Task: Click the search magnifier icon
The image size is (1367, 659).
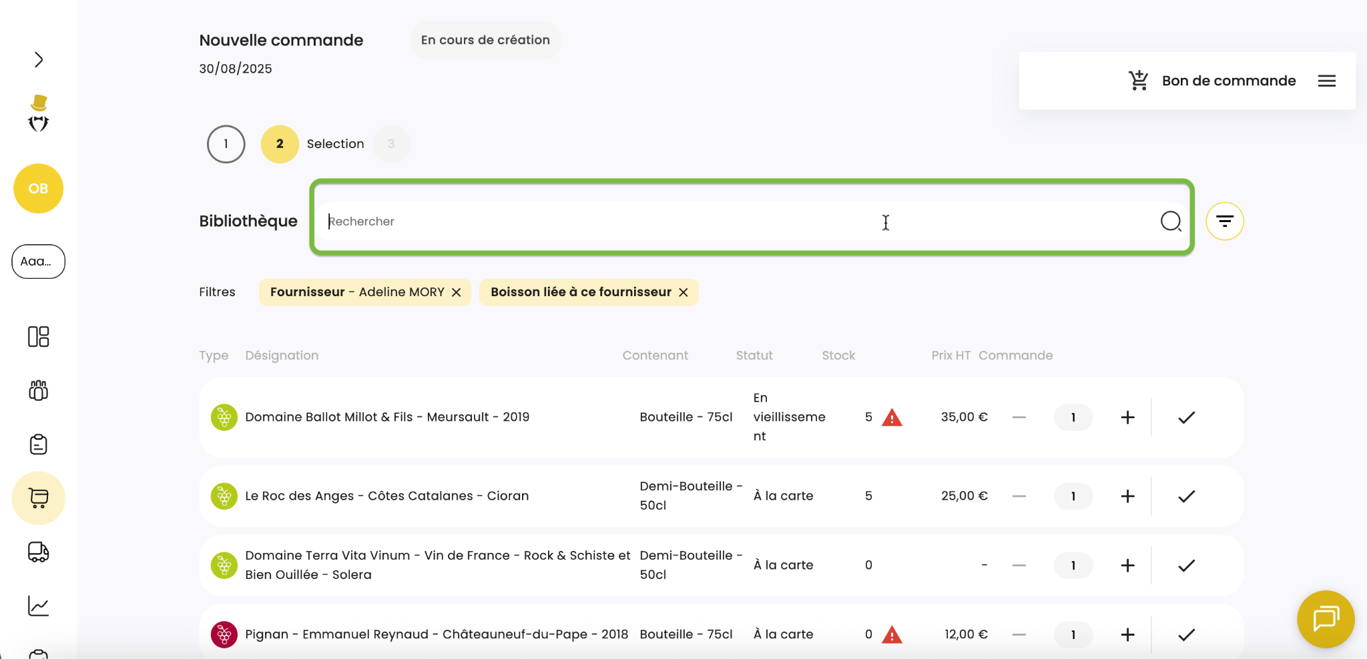Action: pyautogui.click(x=1170, y=221)
